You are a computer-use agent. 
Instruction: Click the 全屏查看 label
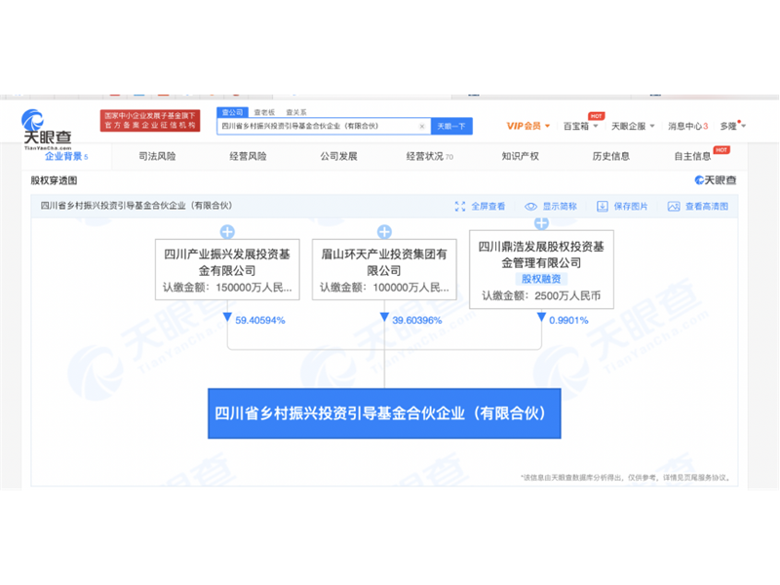coord(488,207)
